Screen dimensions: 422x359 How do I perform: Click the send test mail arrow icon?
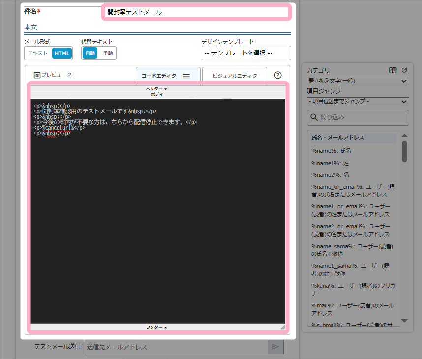point(275,347)
